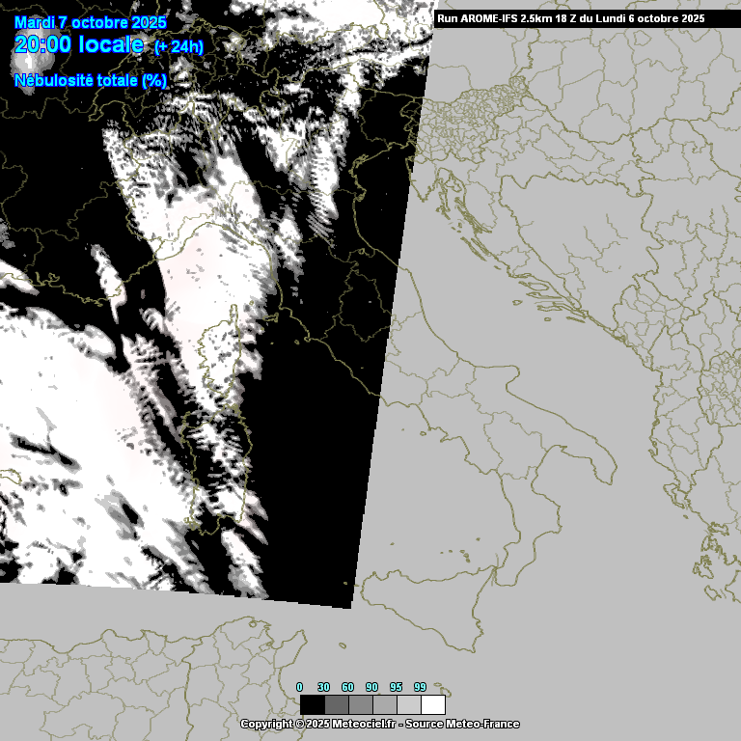Select the dark gray 30% legend swatch
This screenshot has height=741, width=741.
coord(337,704)
